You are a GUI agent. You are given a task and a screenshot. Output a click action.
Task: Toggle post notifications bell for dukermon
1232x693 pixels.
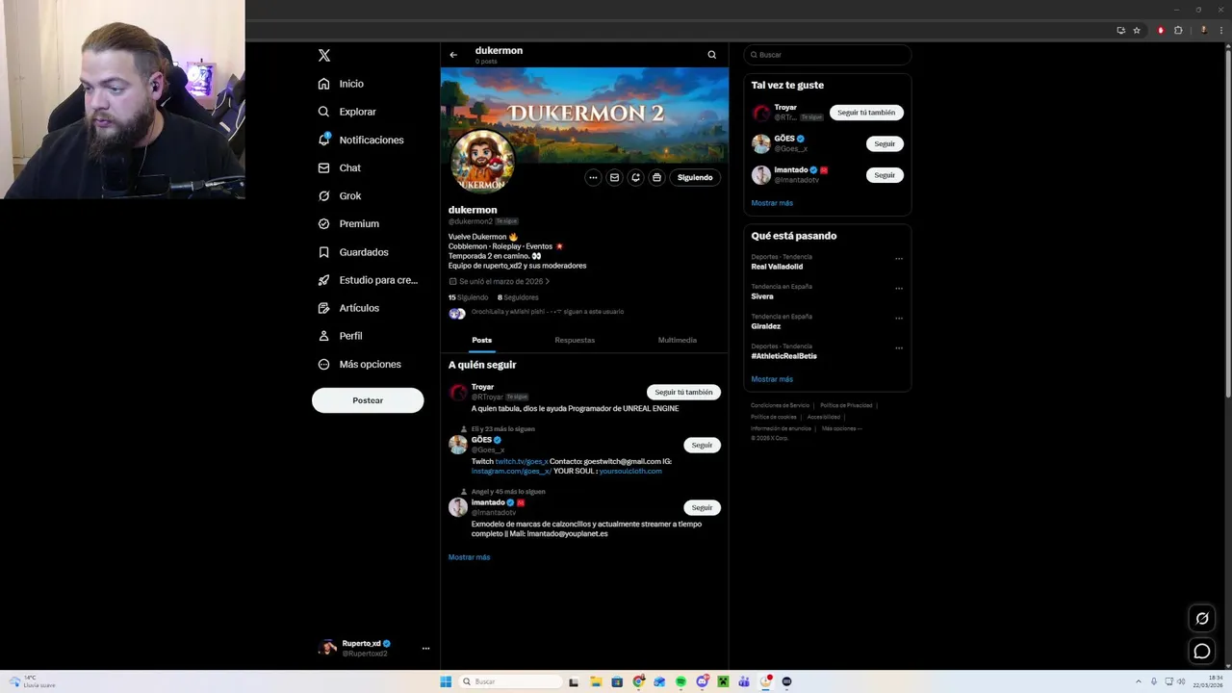click(x=635, y=177)
